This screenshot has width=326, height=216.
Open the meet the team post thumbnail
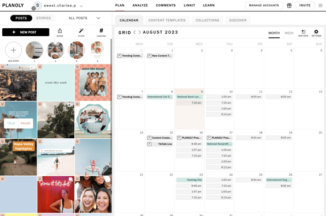point(93,82)
